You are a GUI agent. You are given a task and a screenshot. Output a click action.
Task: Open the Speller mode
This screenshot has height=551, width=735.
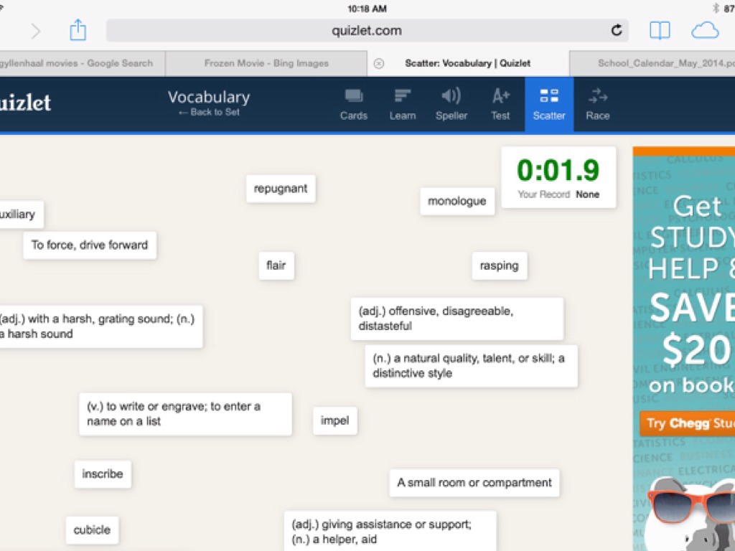pyautogui.click(x=451, y=104)
